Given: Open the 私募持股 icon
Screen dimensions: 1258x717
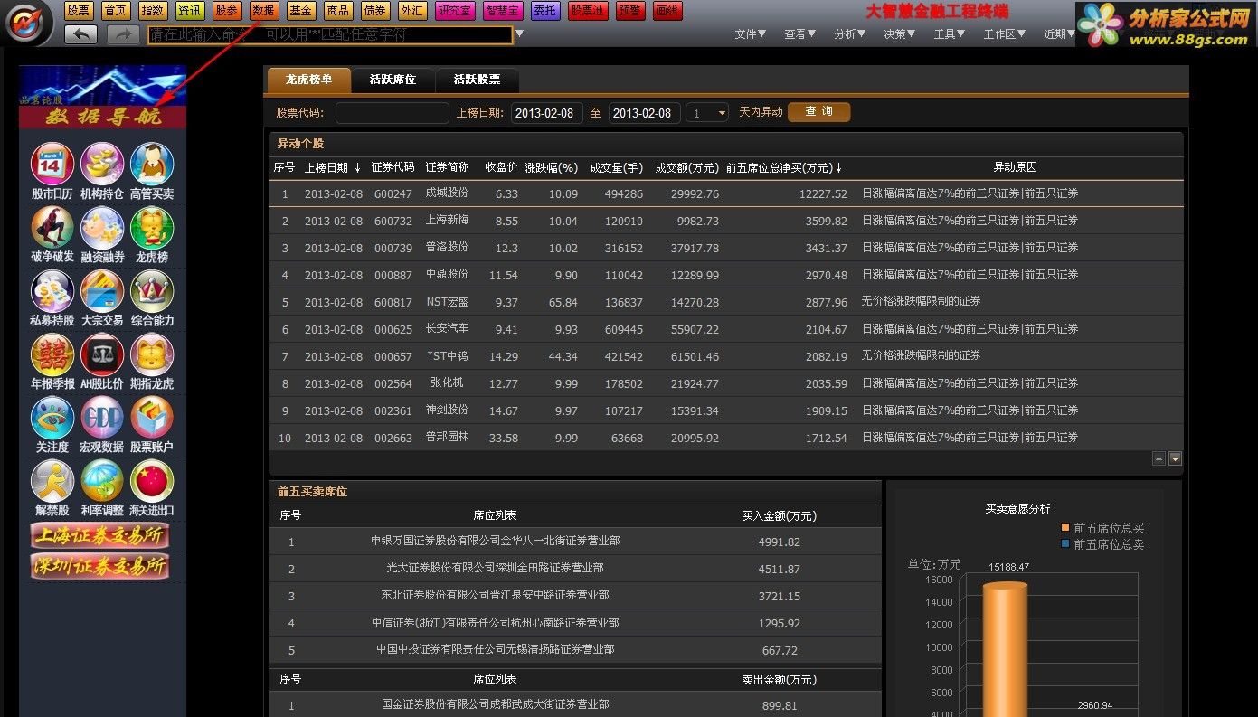Looking at the screenshot, I should point(52,291).
